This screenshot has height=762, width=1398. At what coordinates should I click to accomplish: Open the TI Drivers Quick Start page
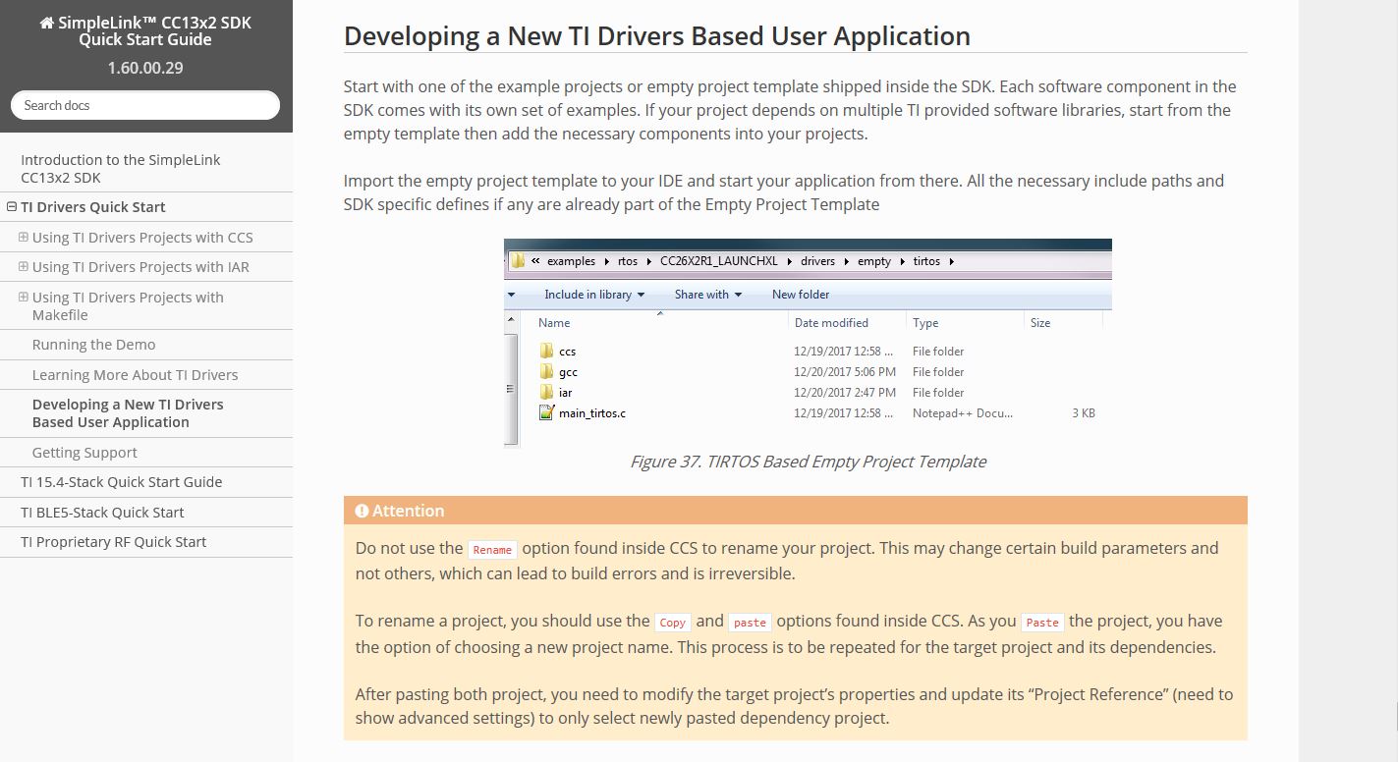pos(93,207)
